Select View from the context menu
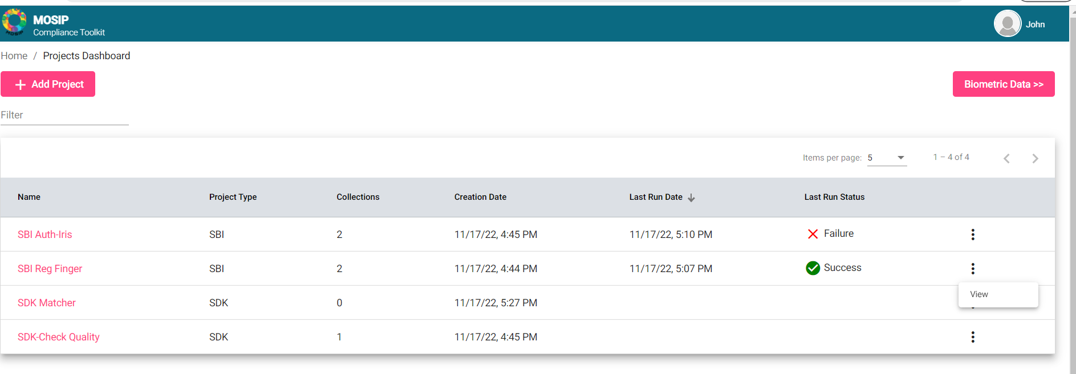 980,294
